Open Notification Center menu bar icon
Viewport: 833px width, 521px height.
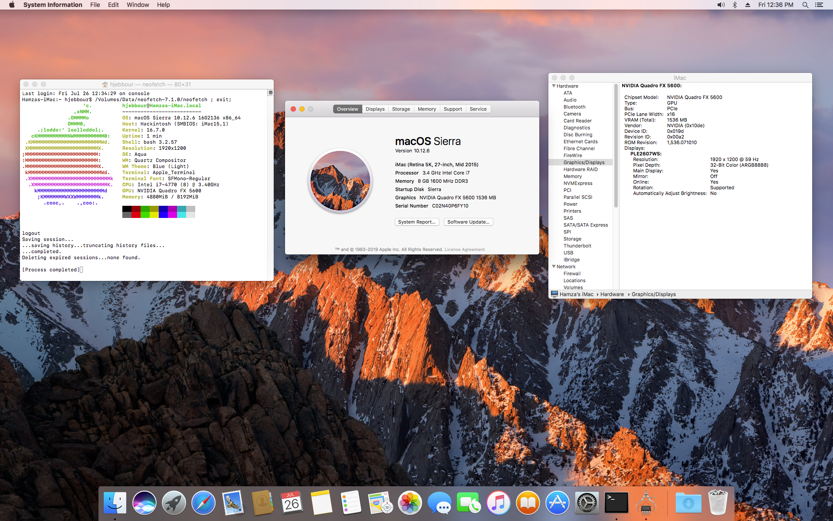(x=819, y=5)
